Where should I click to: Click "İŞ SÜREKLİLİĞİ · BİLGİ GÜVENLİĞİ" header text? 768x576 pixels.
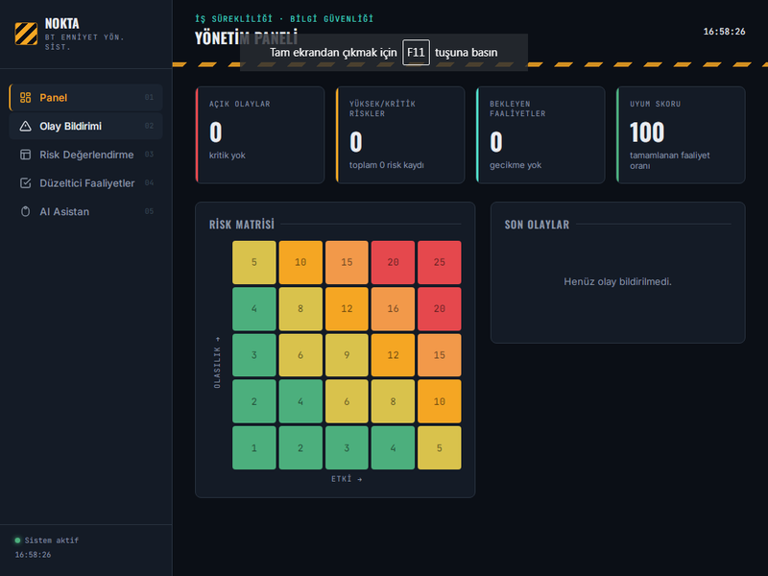click(x=284, y=18)
